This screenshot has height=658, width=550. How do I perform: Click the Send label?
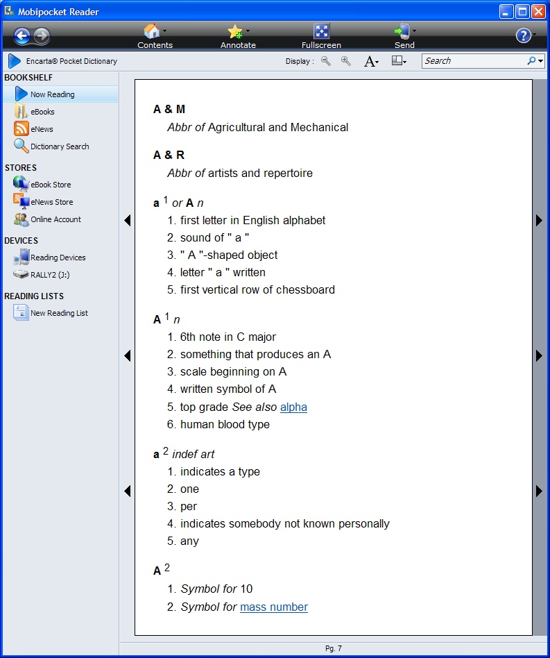(x=404, y=45)
